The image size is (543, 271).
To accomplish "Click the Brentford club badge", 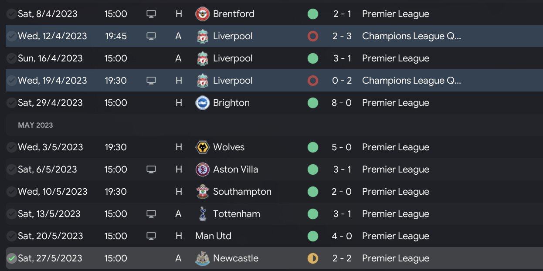I will click(x=203, y=14).
